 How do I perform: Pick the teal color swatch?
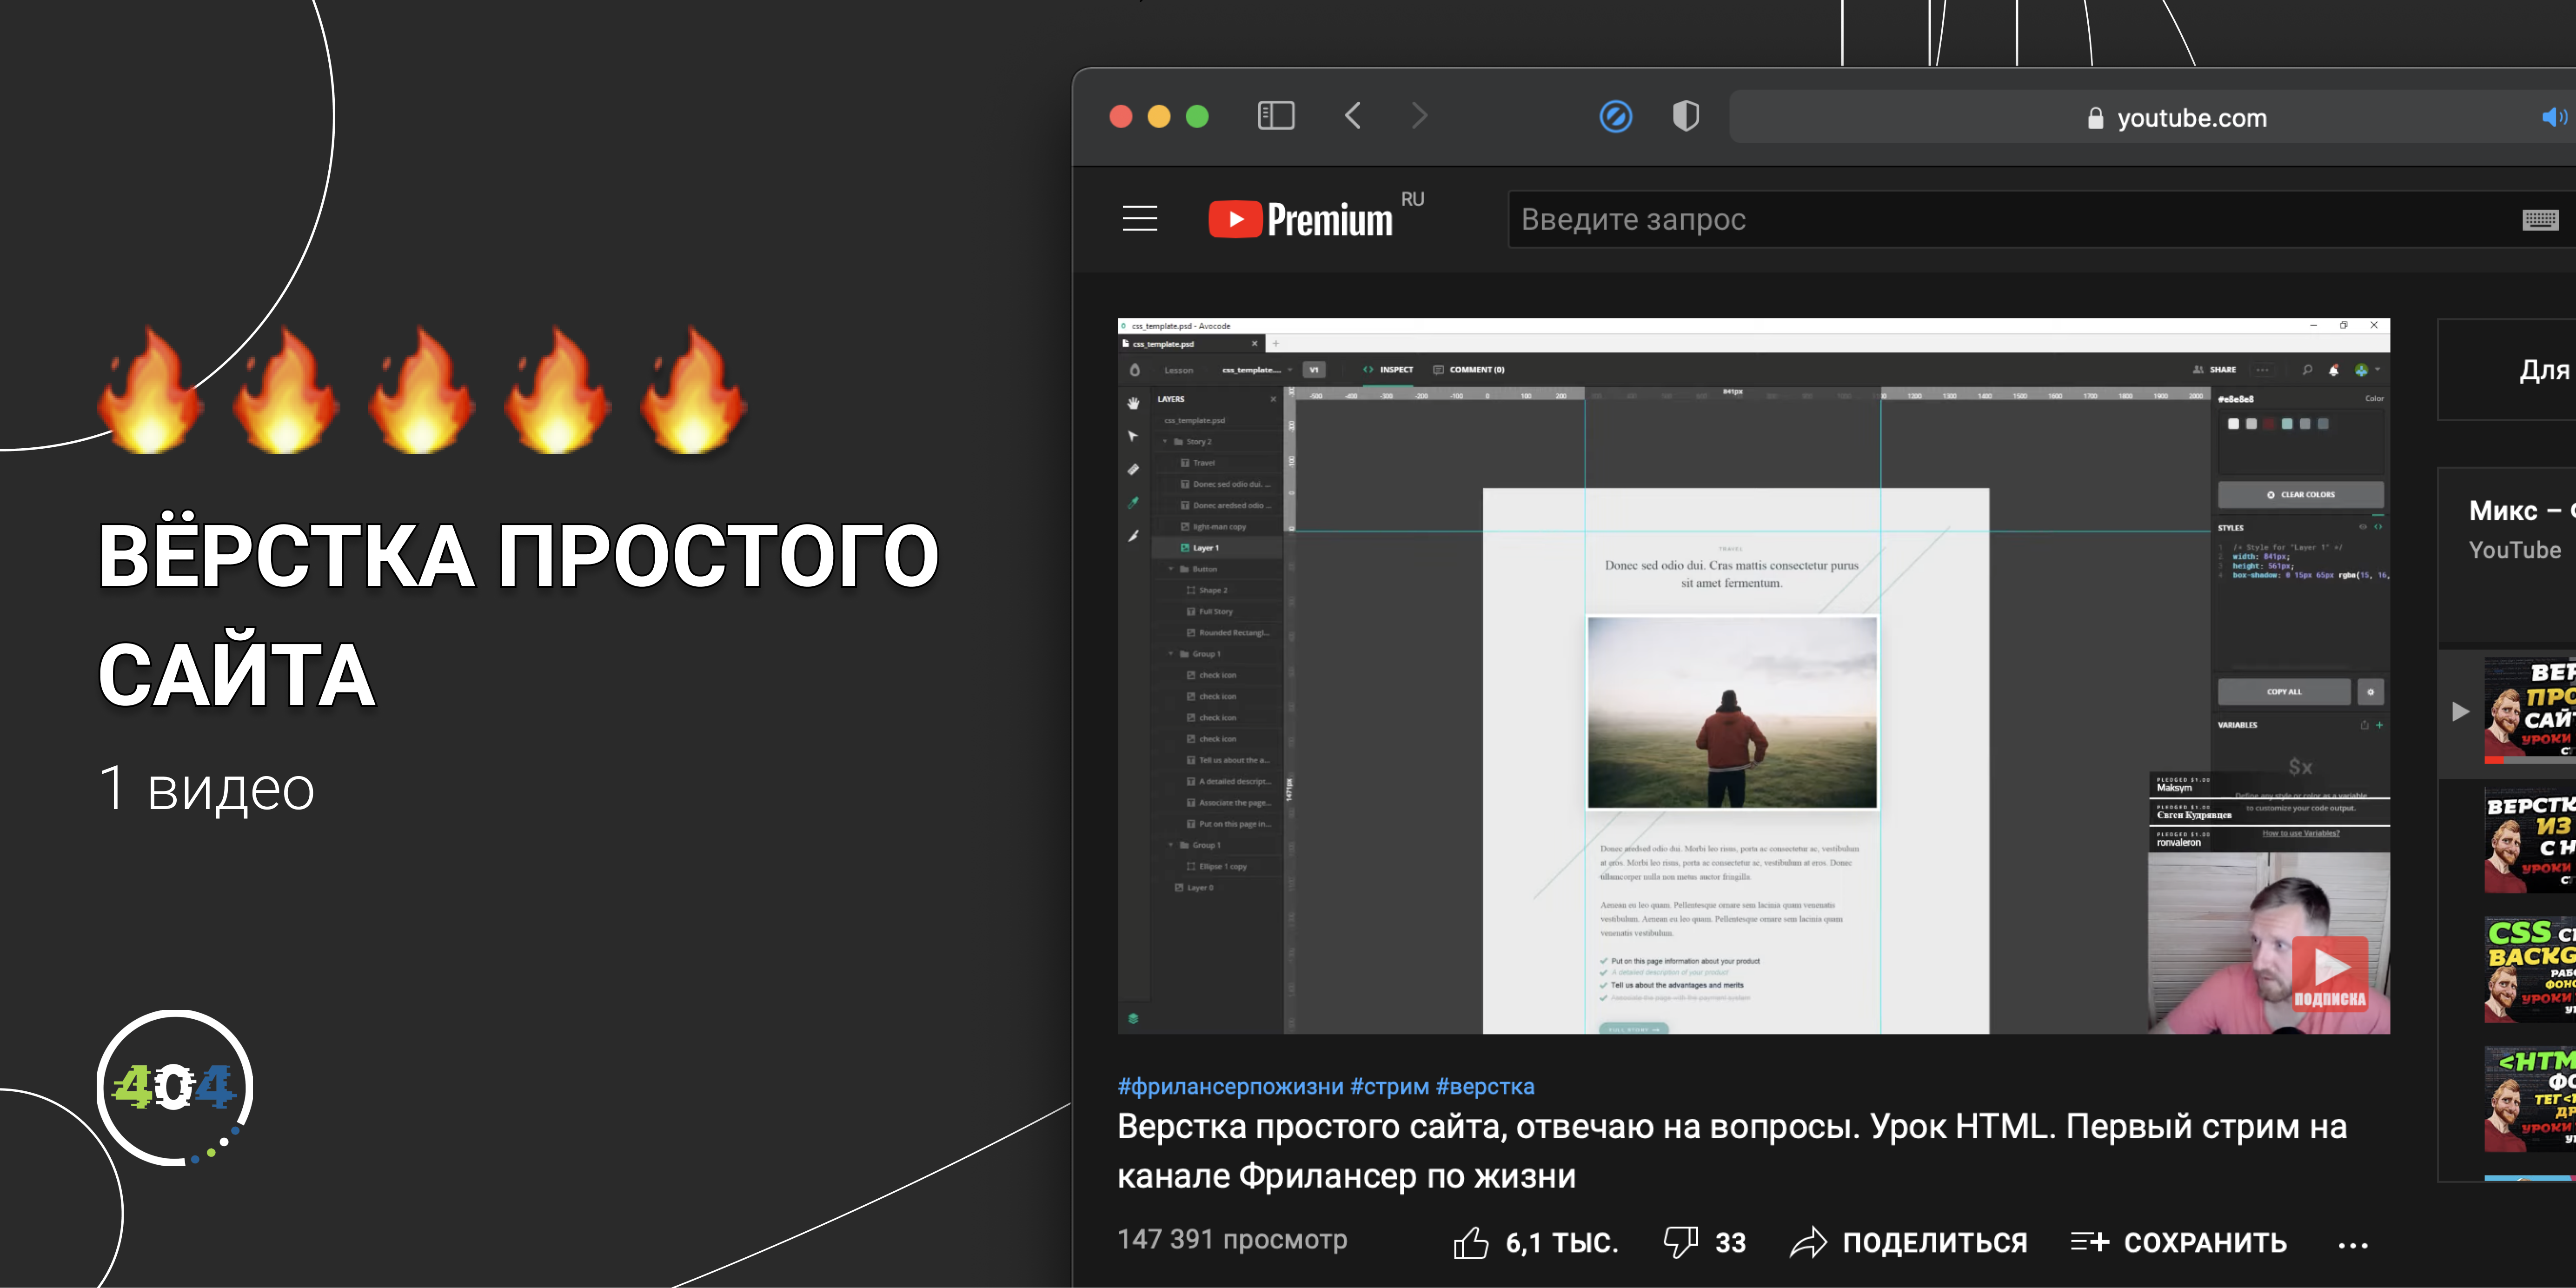2287,424
